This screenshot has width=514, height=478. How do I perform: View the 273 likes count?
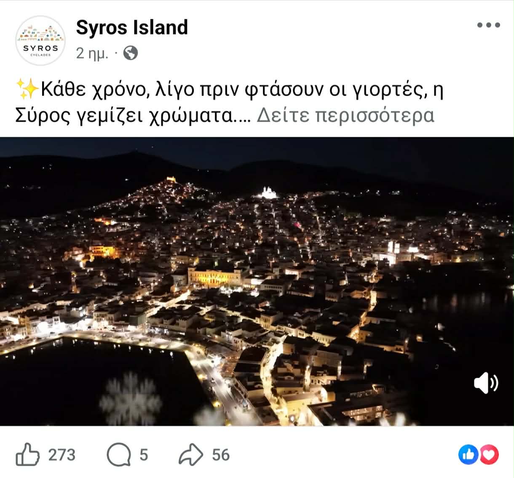click(62, 455)
